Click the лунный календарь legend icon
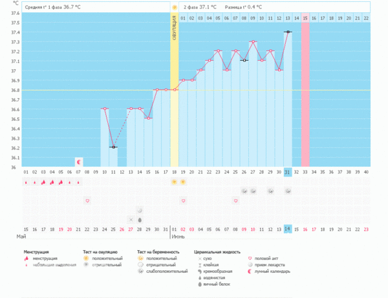 click(x=252, y=271)
